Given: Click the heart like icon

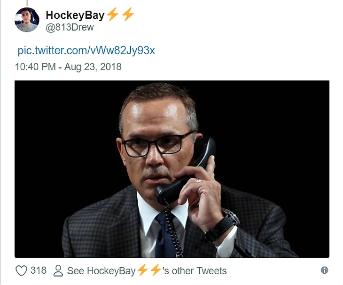Looking at the screenshot, I should (21, 270).
